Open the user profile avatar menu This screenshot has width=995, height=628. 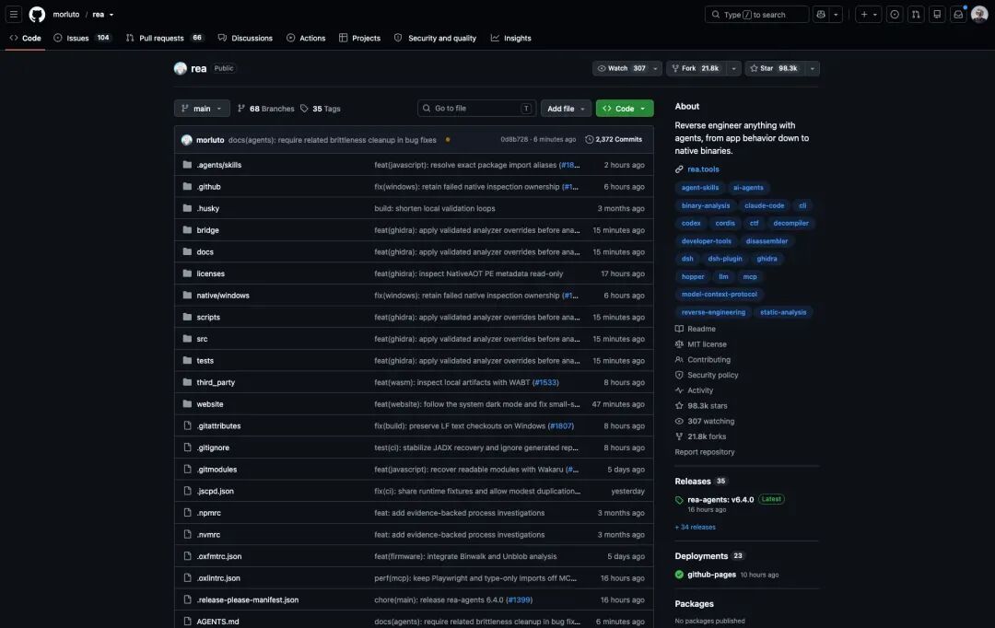tap(979, 14)
